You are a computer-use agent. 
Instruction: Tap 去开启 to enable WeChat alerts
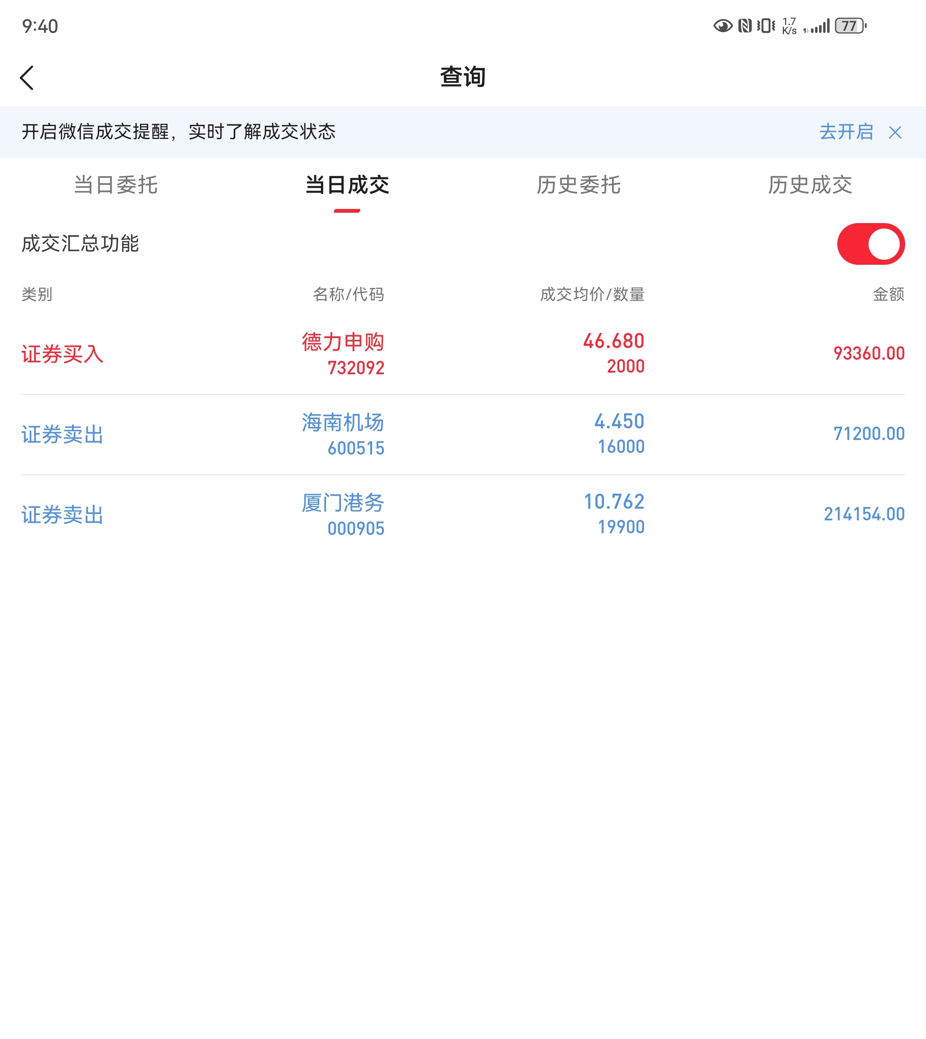click(846, 132)
